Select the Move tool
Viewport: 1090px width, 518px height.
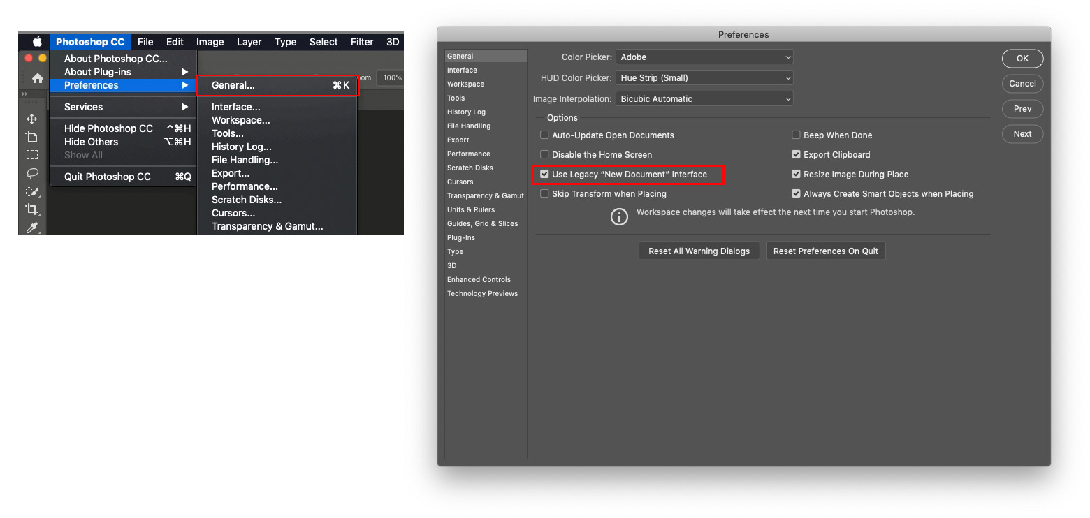pyautogui.click(x=32, y=119)
